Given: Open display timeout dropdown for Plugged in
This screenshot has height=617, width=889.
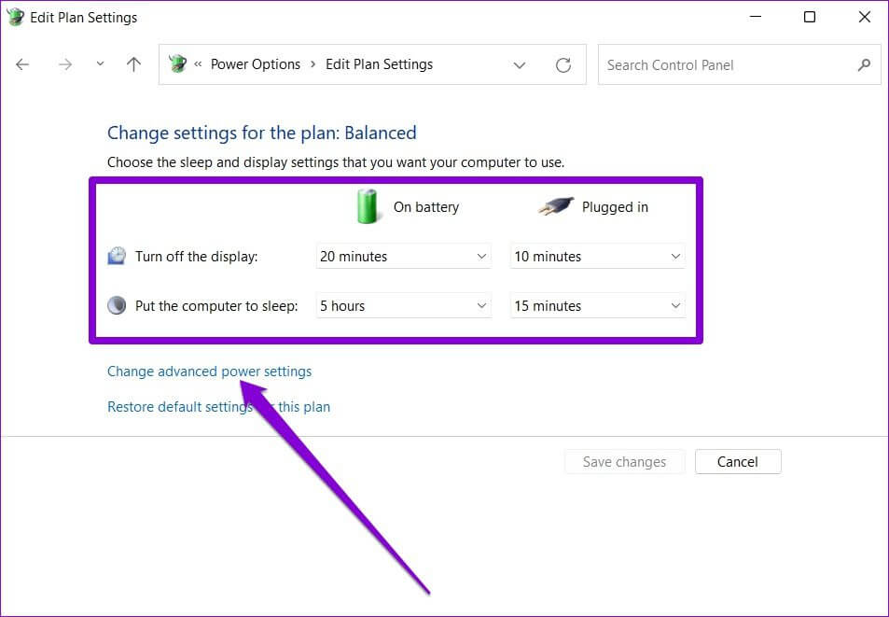Looking at the screenshot, I should click(x=597, y=257).
